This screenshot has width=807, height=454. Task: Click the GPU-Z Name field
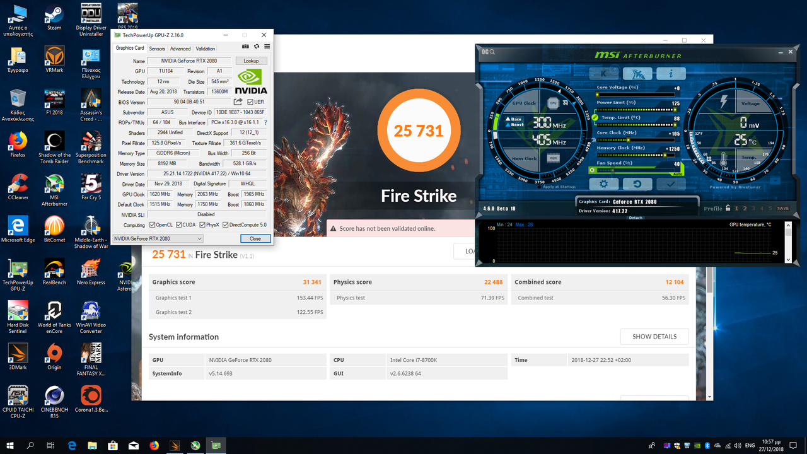(189, 61)
